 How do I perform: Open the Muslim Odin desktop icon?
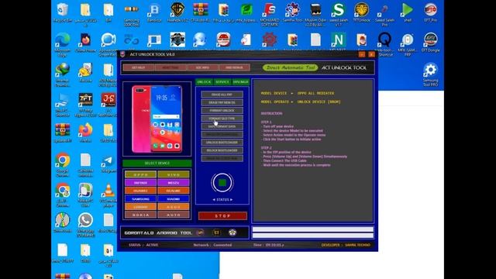[x=315, y=13]
